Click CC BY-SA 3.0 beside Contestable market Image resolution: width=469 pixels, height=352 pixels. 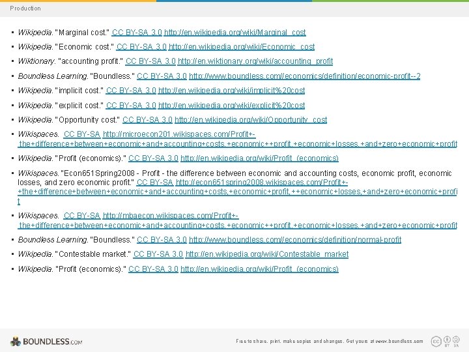(x=158, y=254)
